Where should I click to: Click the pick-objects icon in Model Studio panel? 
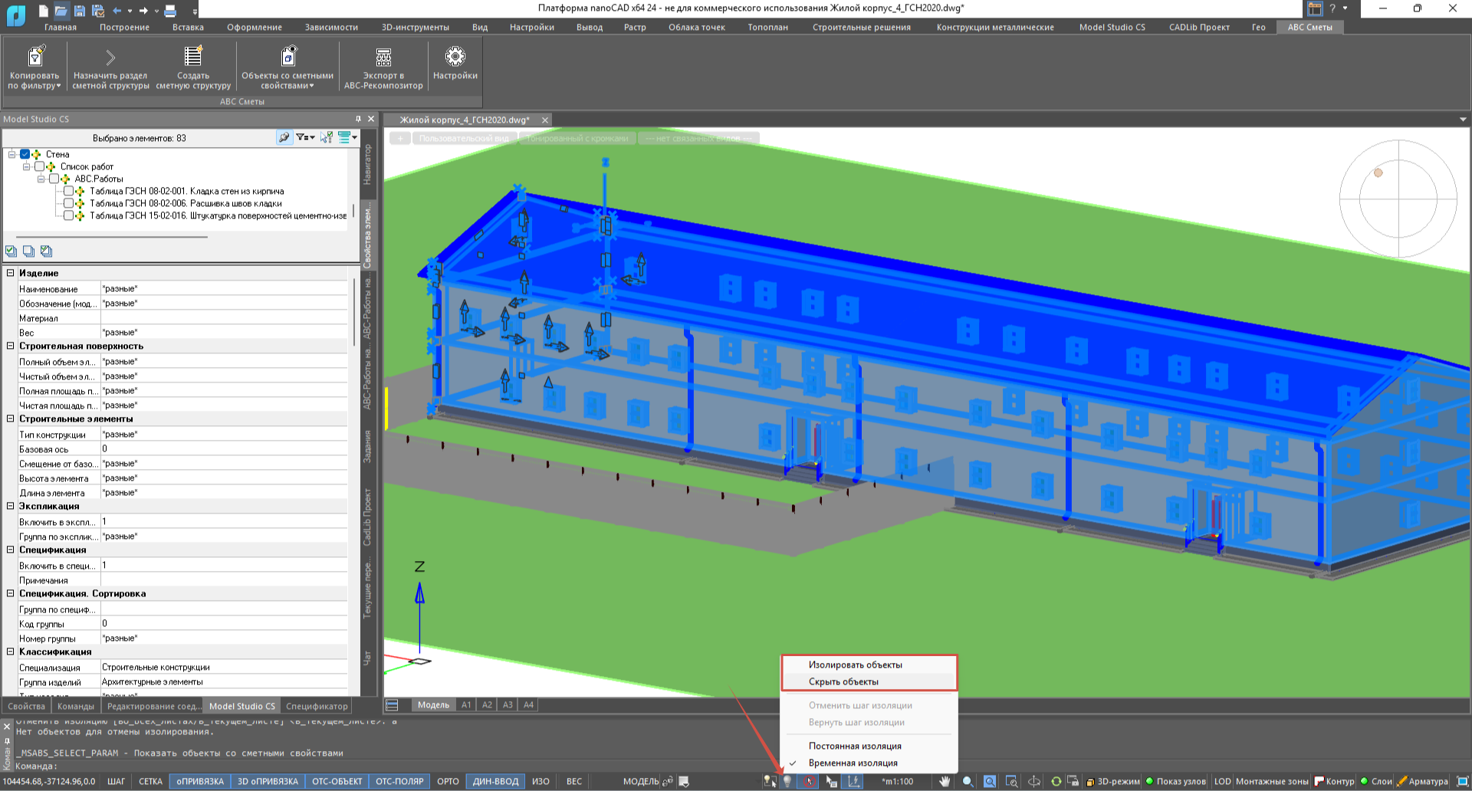point(284,137)
